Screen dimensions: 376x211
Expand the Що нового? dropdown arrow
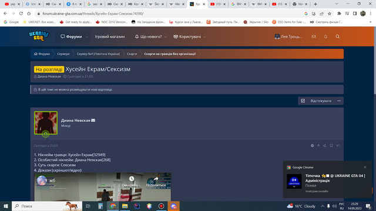[165, 37]
